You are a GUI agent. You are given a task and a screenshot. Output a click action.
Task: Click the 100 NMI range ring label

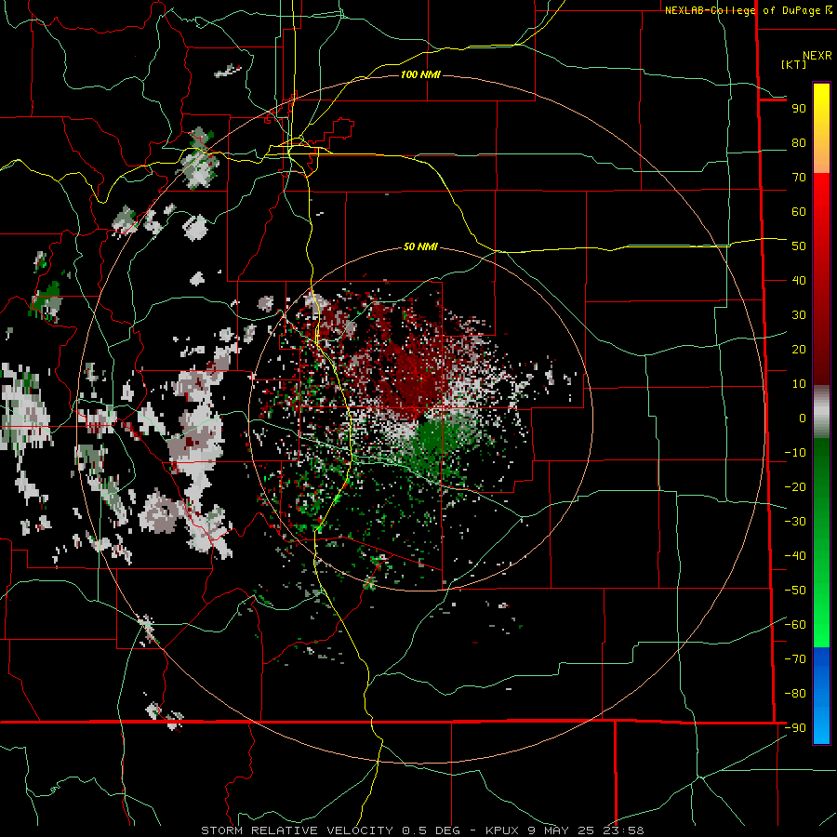coord(420,74)
